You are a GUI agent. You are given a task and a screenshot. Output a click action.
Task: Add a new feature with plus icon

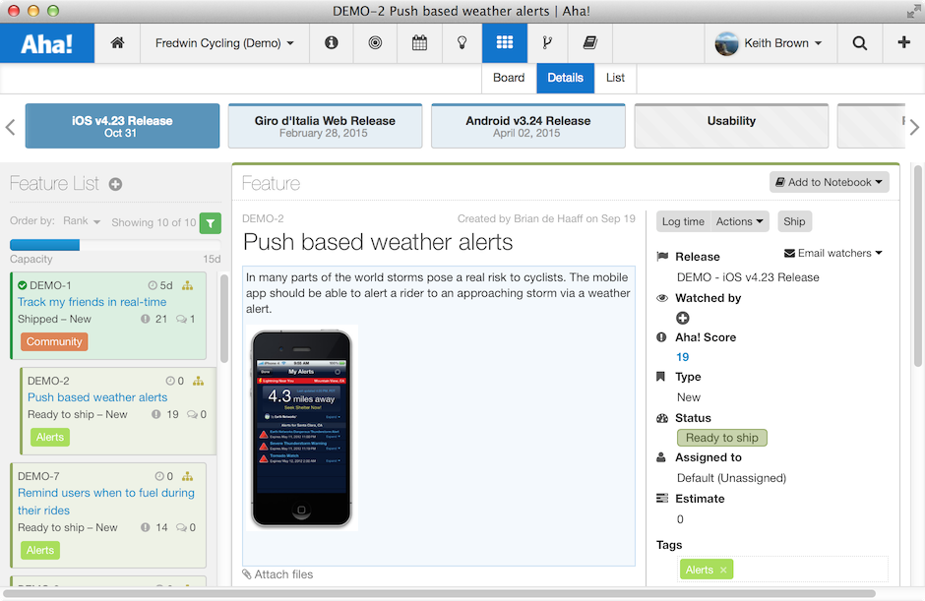[x=116, y=185]
